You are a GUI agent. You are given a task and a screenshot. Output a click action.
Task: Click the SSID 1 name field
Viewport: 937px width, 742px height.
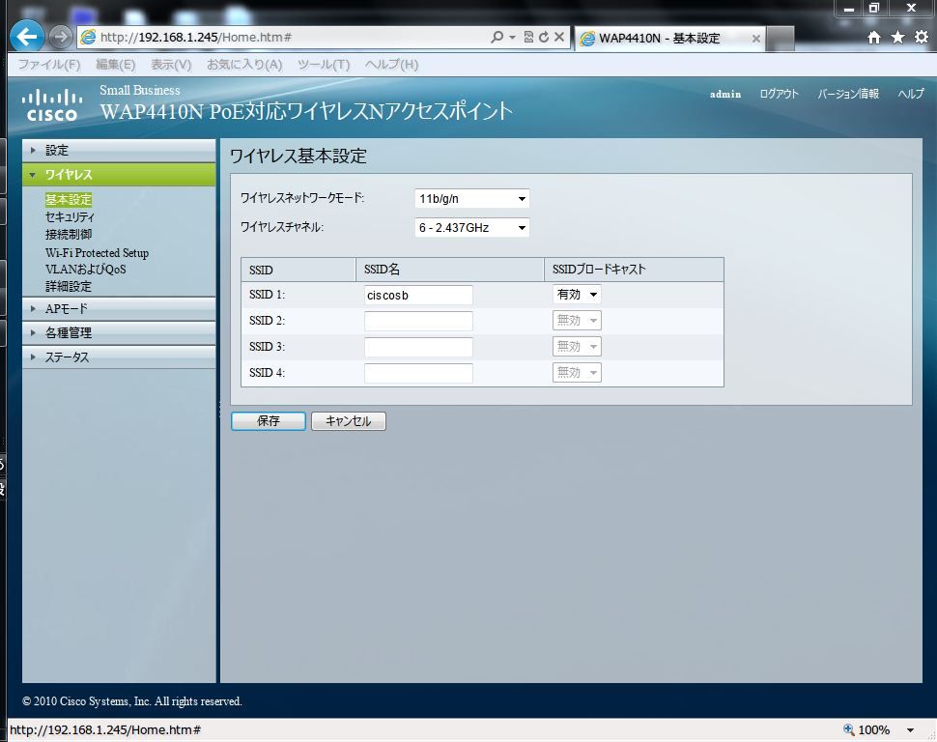point(418,295)
